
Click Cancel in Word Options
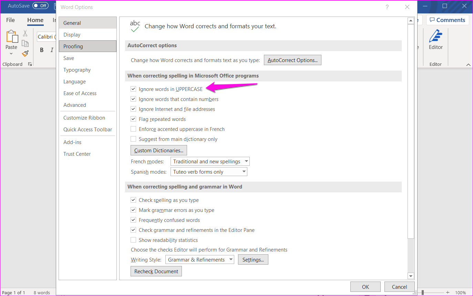click(x=400, y=287)
